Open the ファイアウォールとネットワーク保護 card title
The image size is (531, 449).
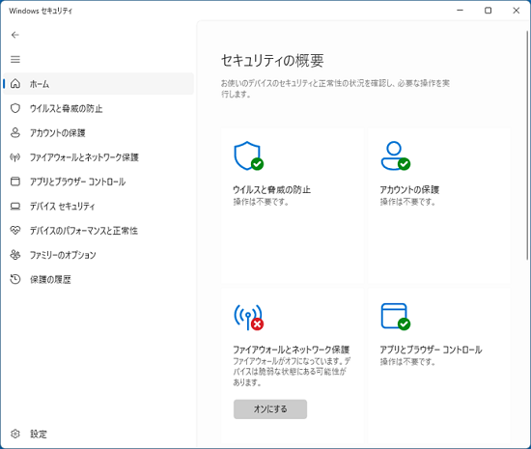tap(292, 350)
